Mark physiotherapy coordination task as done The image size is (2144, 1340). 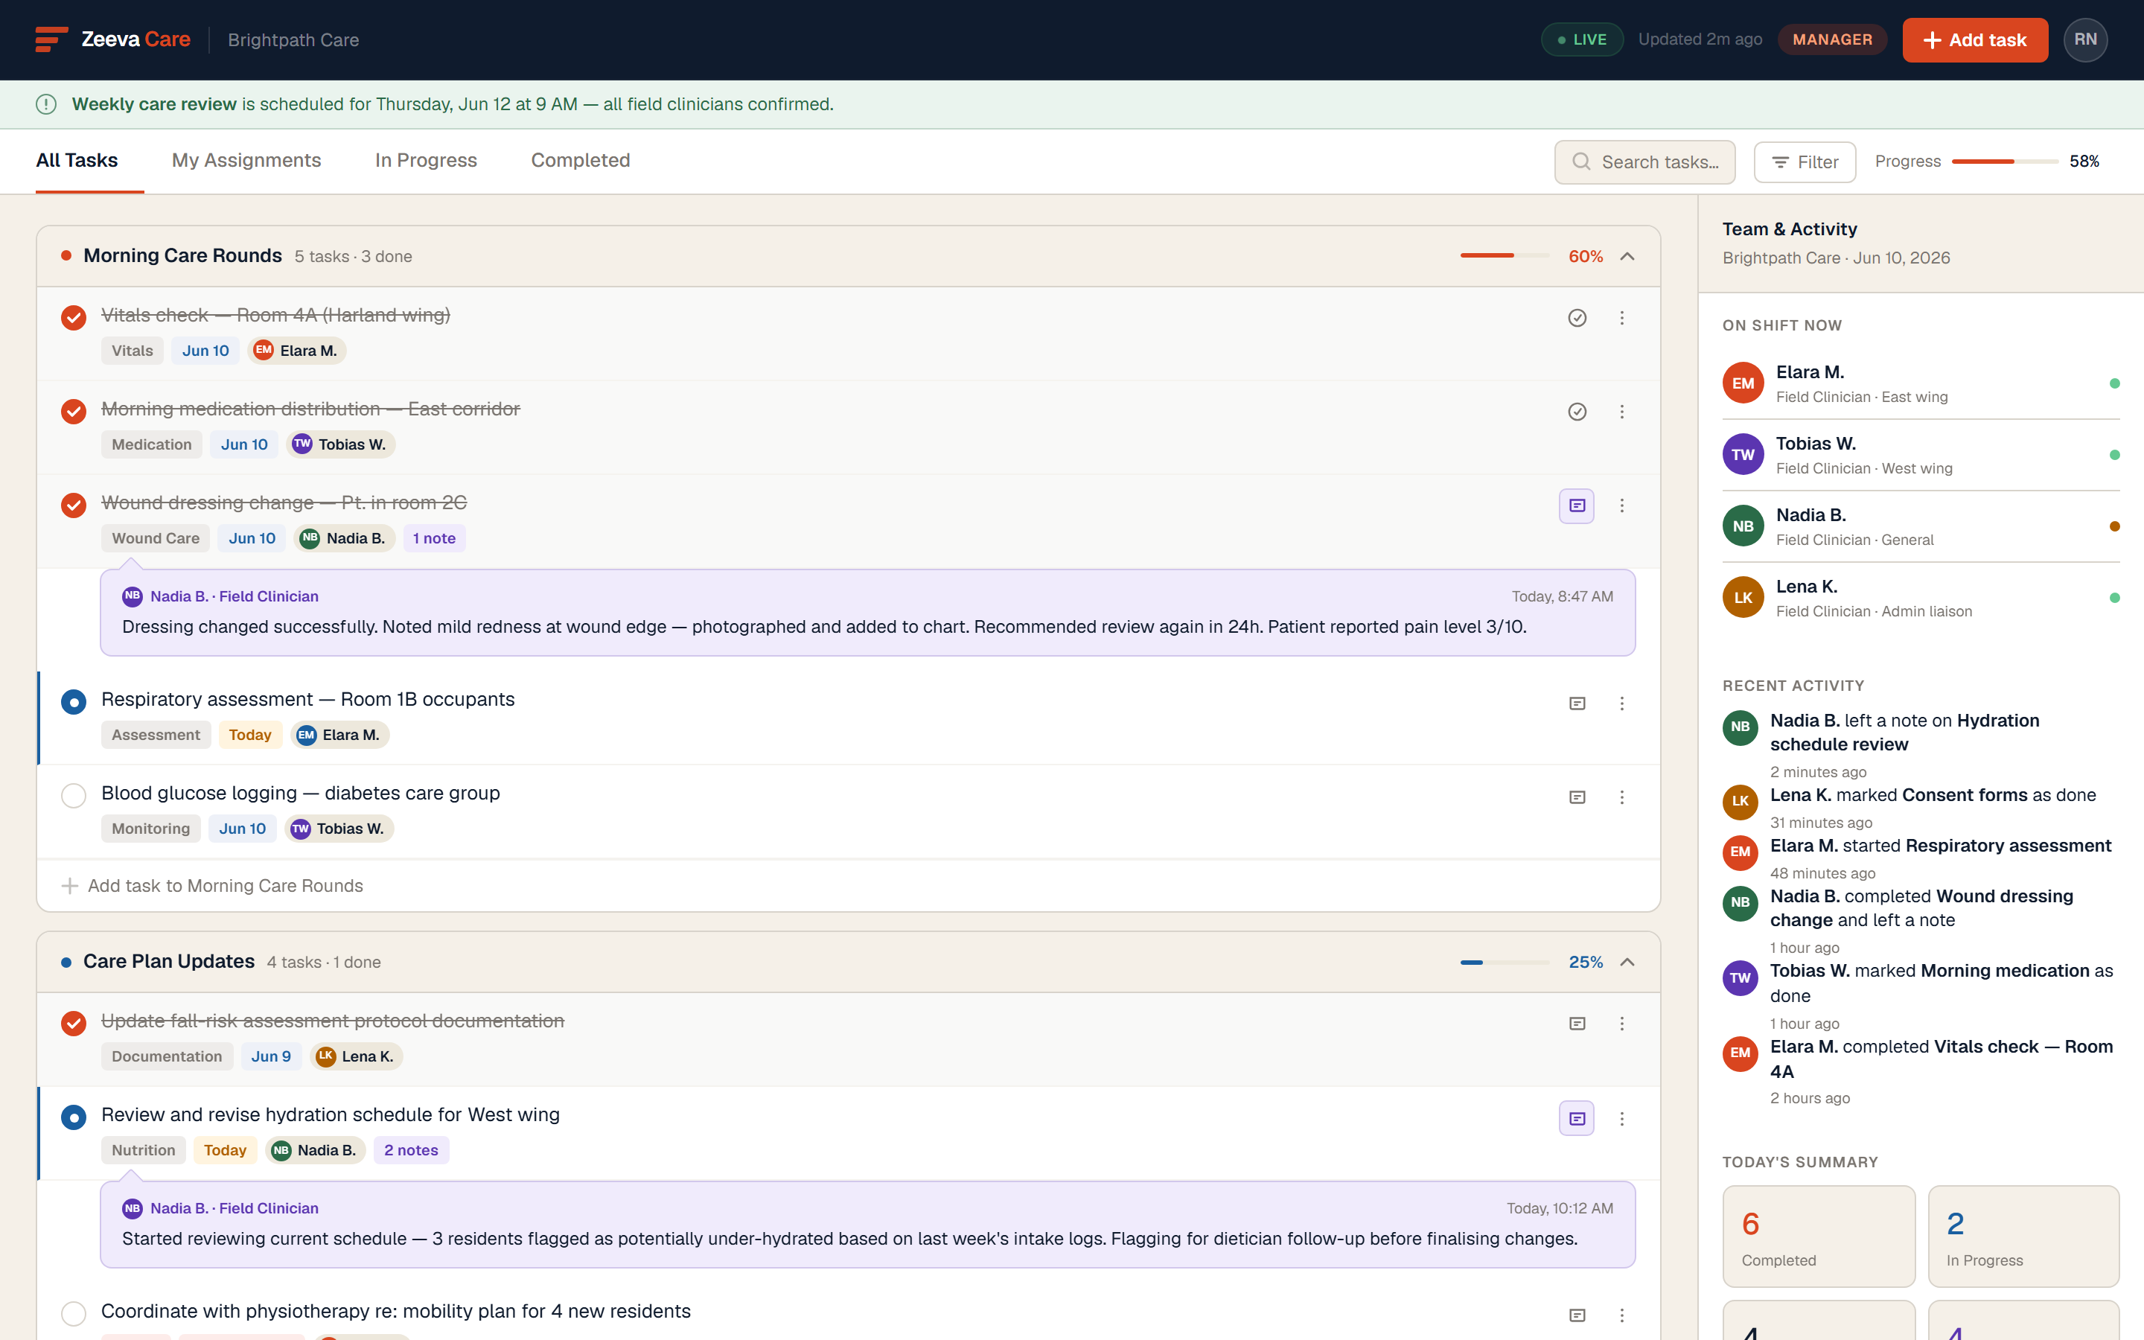(x=74, y=1314)
